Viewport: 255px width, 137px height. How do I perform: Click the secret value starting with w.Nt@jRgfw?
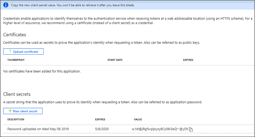(x=160, y=129)
